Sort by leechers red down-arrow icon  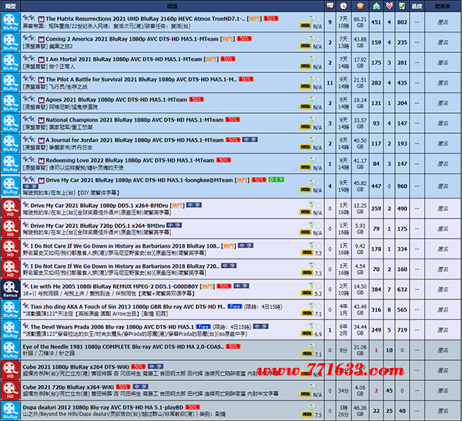tap(389, 6)
